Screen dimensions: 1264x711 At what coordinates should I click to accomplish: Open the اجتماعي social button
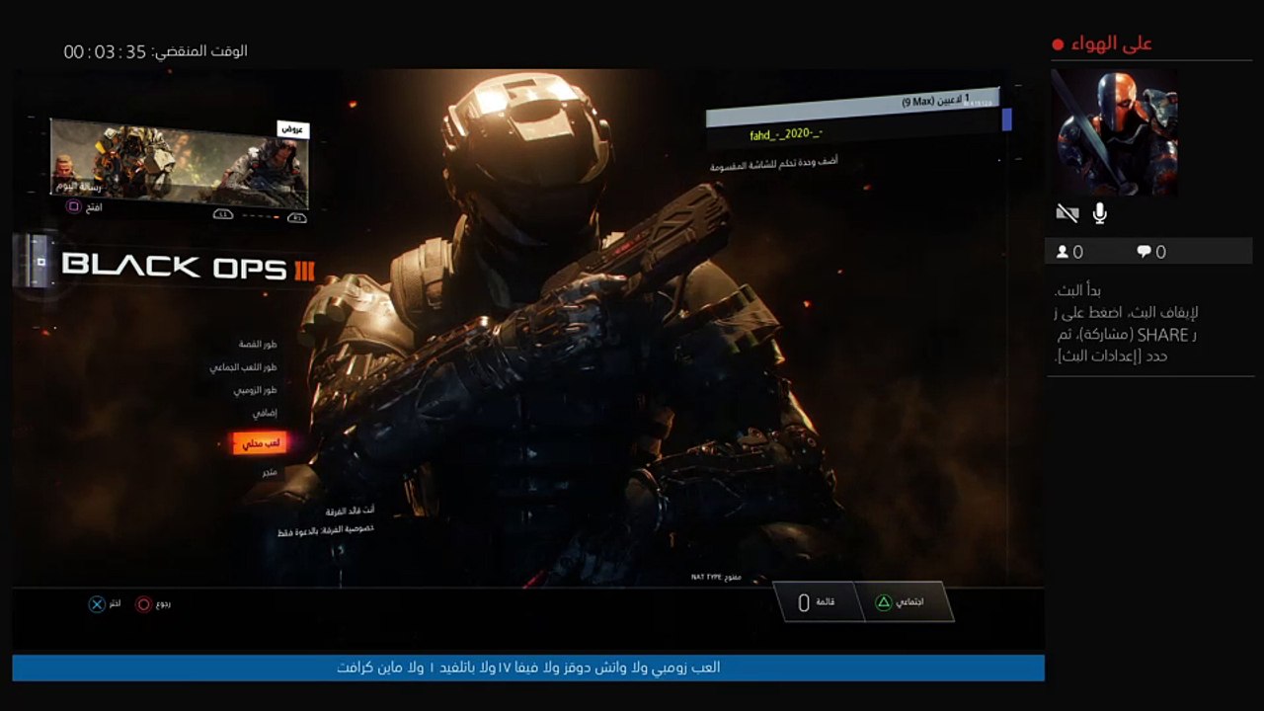coord(908,601)
